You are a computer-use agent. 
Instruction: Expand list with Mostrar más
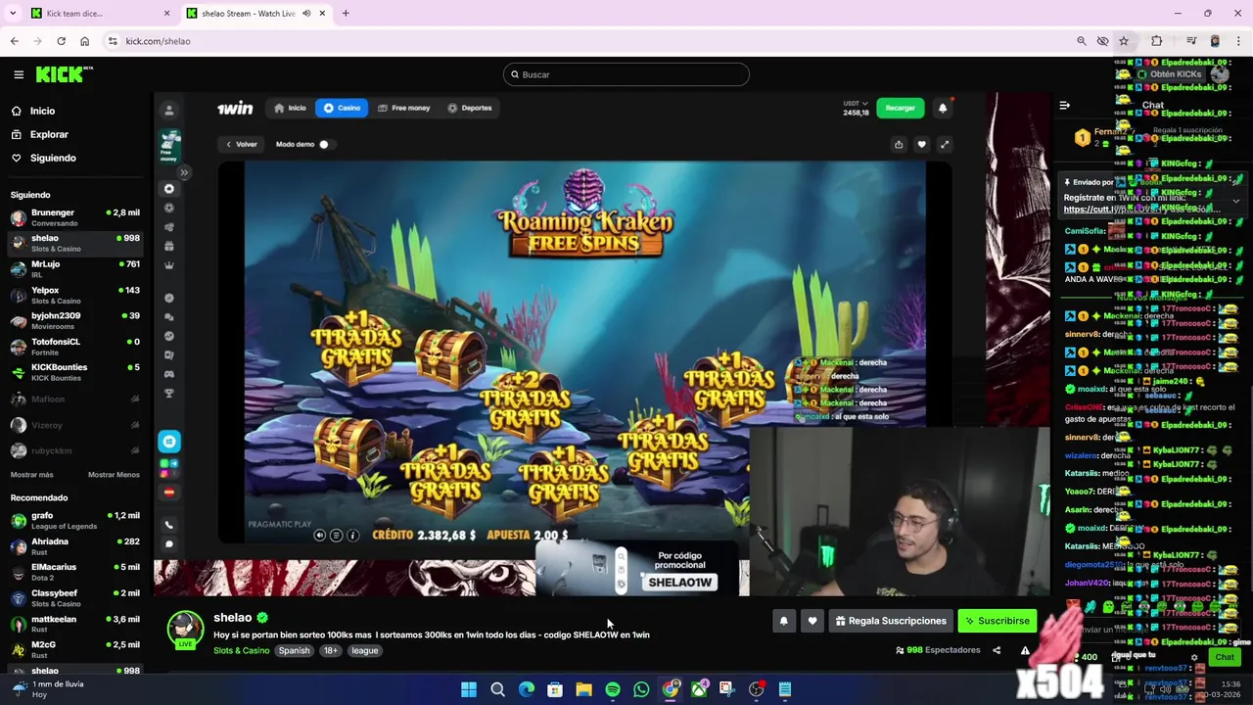tap(32, 475)
